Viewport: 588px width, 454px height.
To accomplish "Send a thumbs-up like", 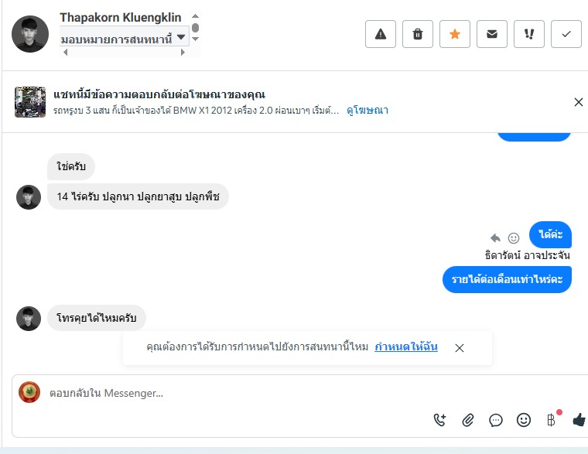I will coord(579,420).
